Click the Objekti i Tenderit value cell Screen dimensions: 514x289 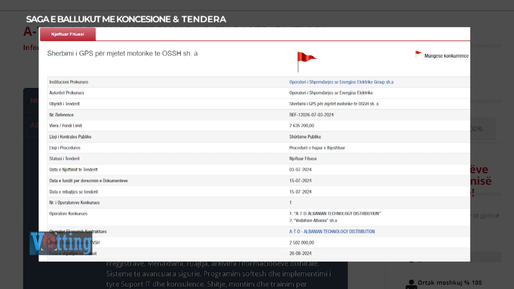[334, 104]
